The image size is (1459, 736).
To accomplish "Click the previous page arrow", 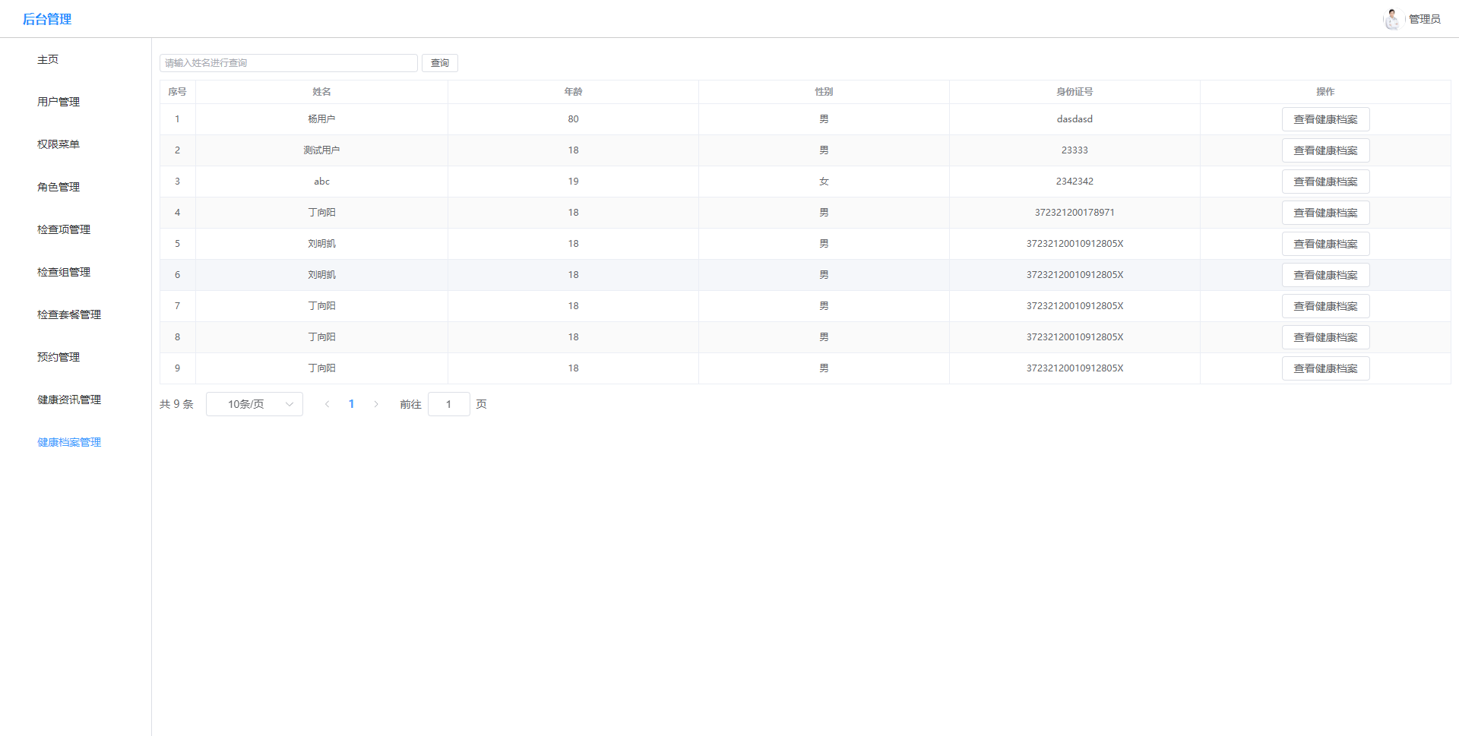I will [x=327, y=404].
